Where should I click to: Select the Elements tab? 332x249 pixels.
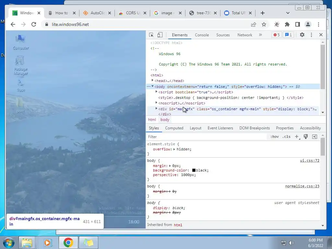(180, 35)
